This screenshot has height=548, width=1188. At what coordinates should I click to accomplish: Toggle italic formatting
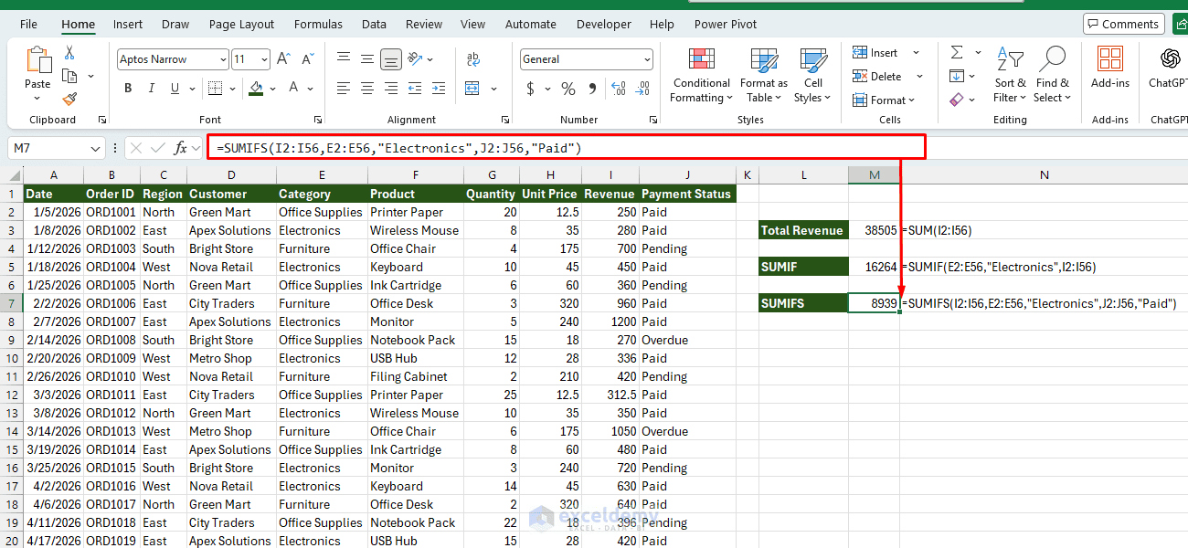click(x=153, y=89)
